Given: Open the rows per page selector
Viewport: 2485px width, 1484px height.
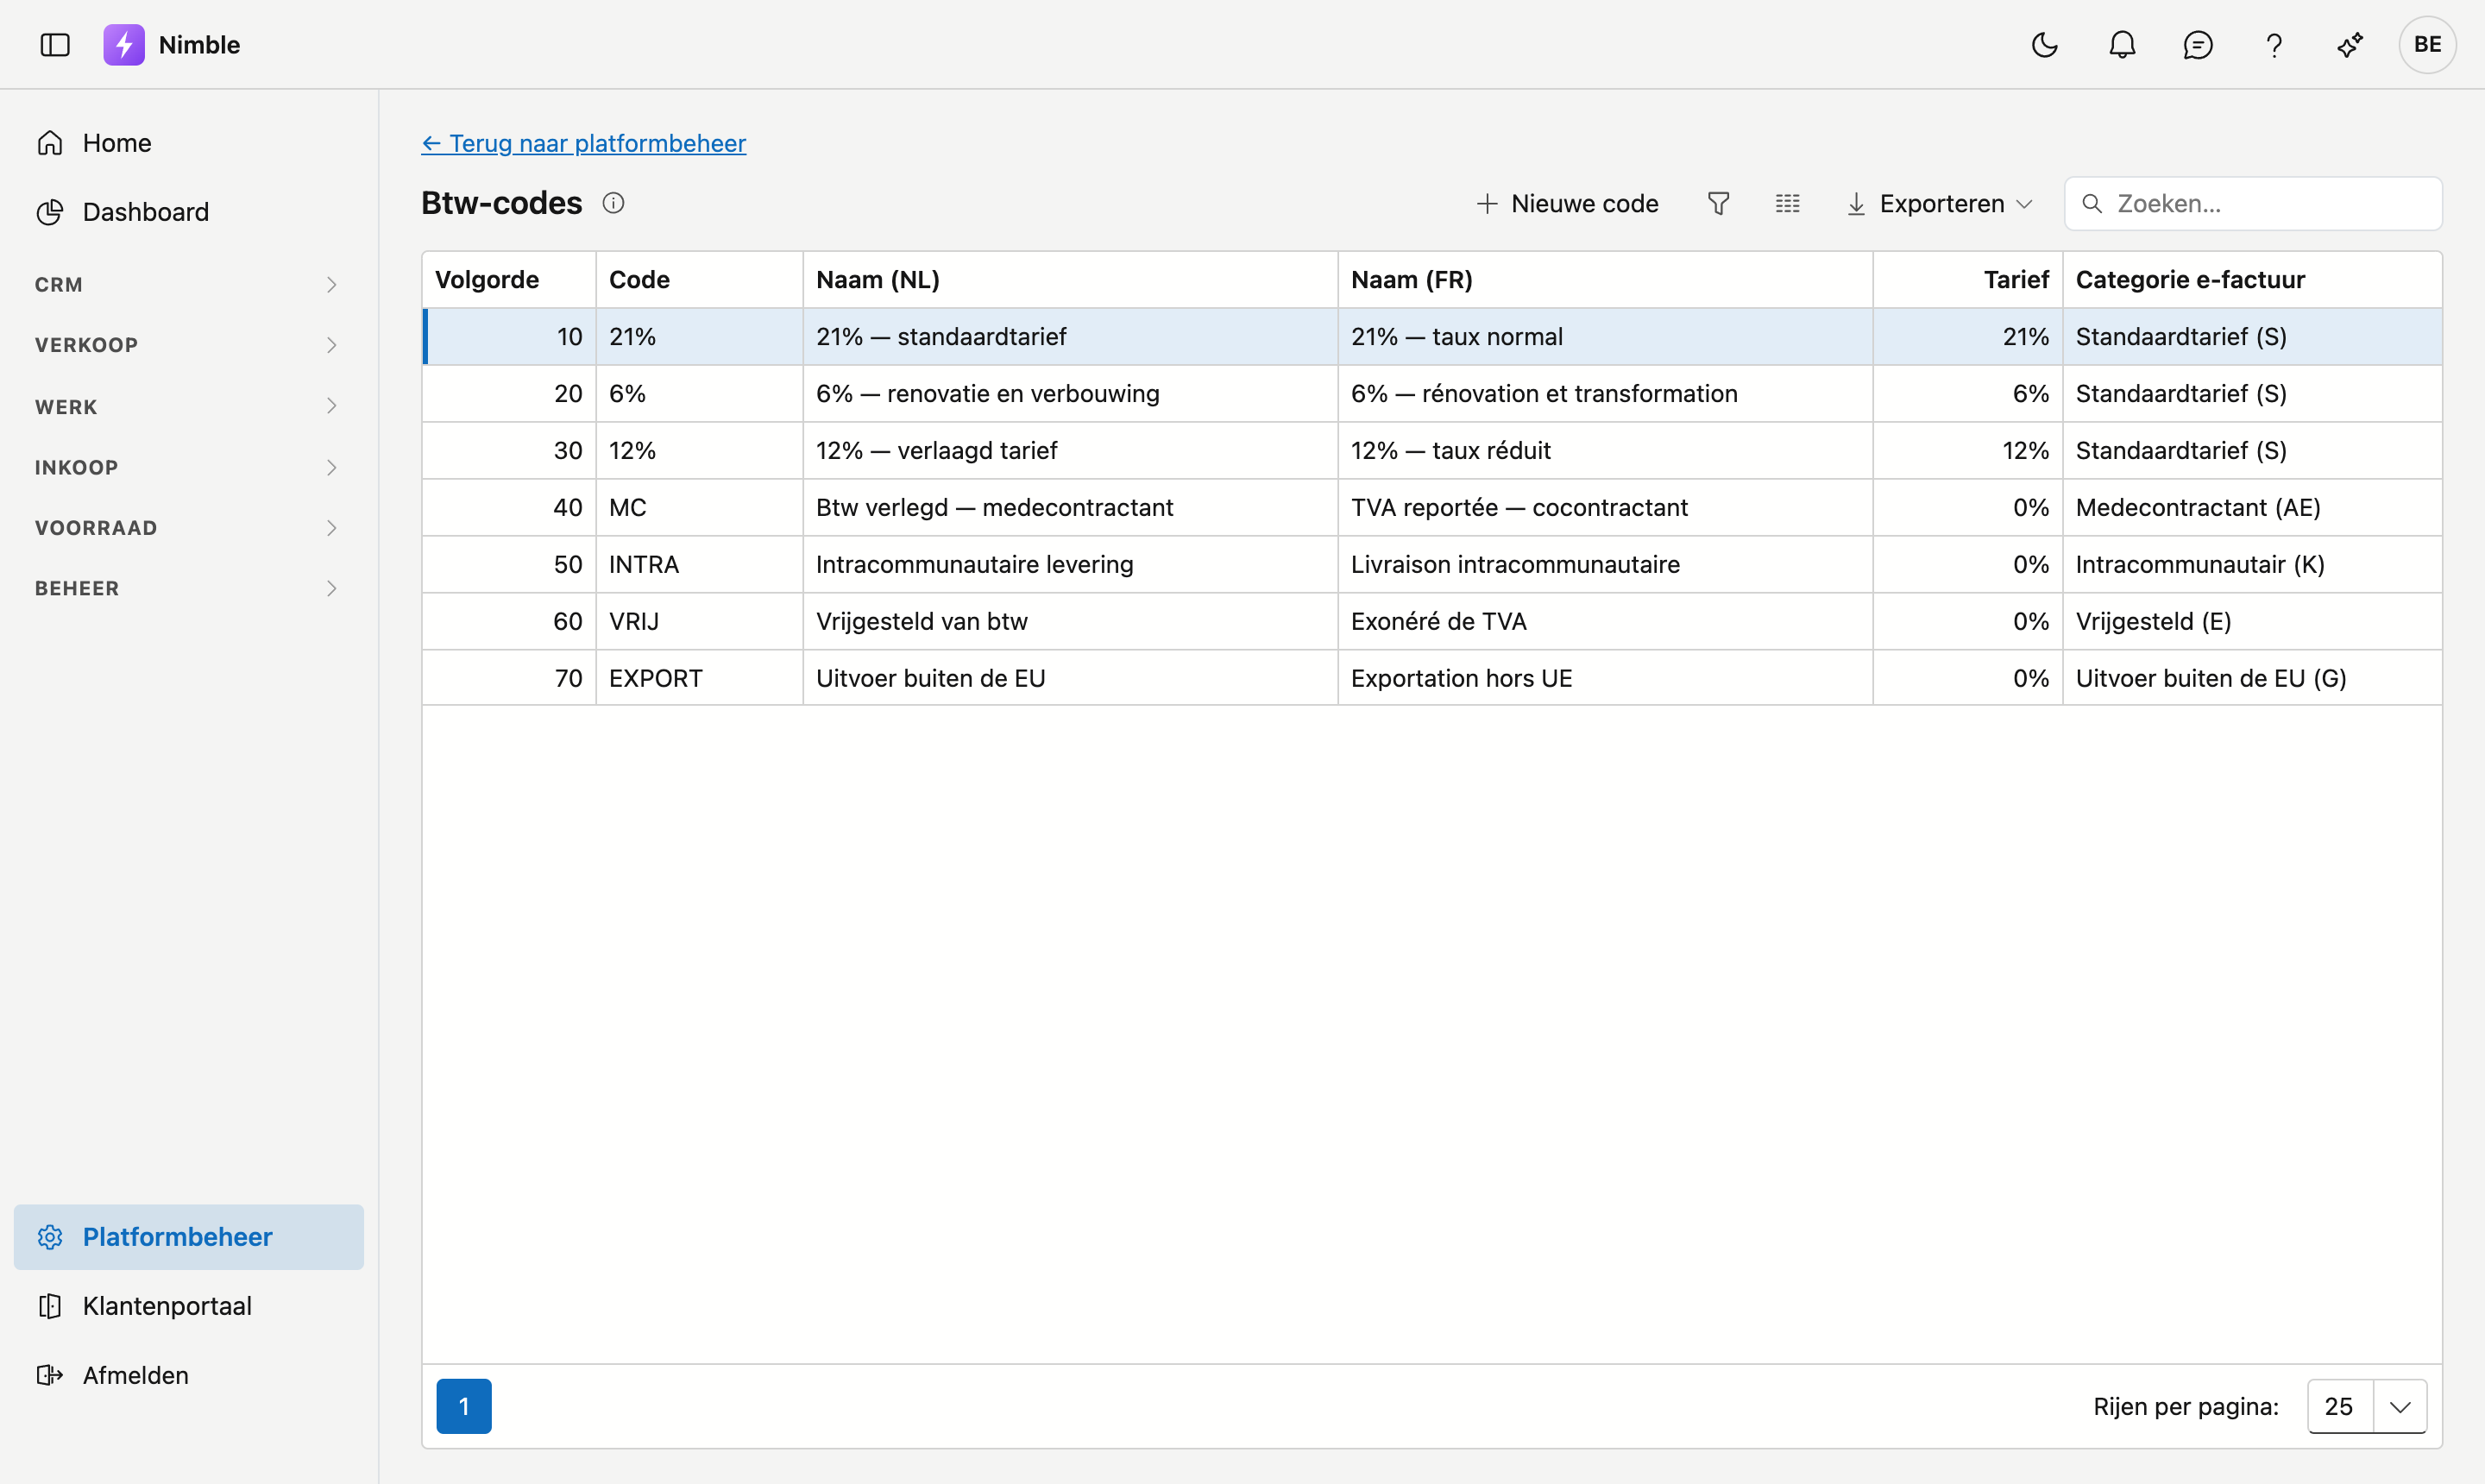Looking at the screenshot, I should click(2367, 1406).
